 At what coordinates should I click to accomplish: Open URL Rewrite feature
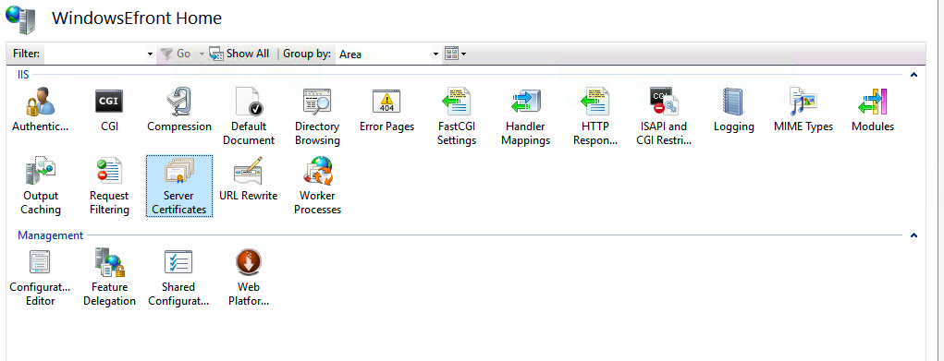click(249, 179)
